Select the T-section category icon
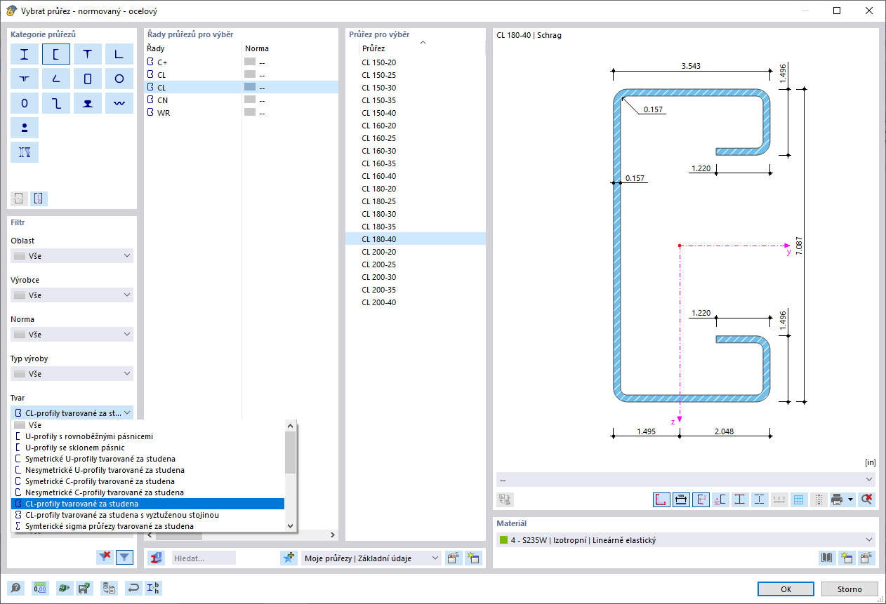Image resolution: width=886 pixels, height=604 pixels. pyautogui.click(x=88, y=55)
